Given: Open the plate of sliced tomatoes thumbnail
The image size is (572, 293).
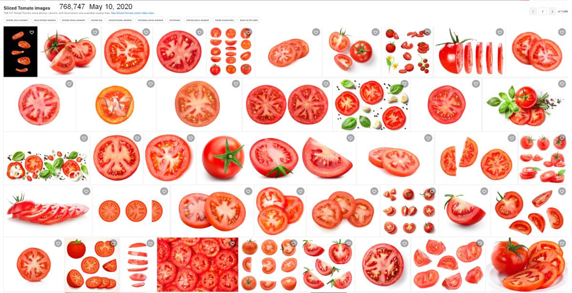Looking at the screenshot, I should pyautogui.click(x=527, y=264).
